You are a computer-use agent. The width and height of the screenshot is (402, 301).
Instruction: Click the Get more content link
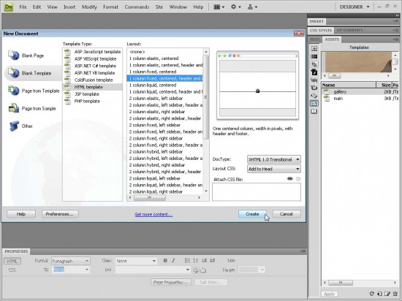tap(153, 214)
